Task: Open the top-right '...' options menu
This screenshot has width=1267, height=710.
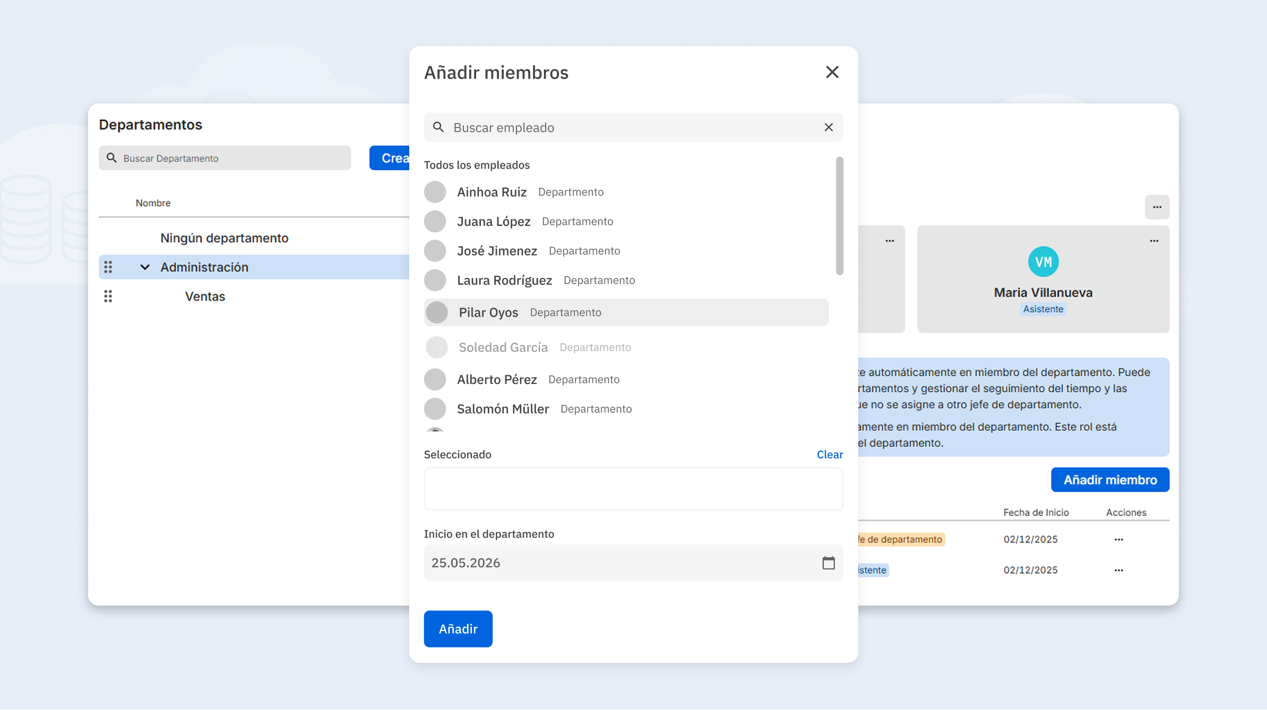Action: (1157, 207)
